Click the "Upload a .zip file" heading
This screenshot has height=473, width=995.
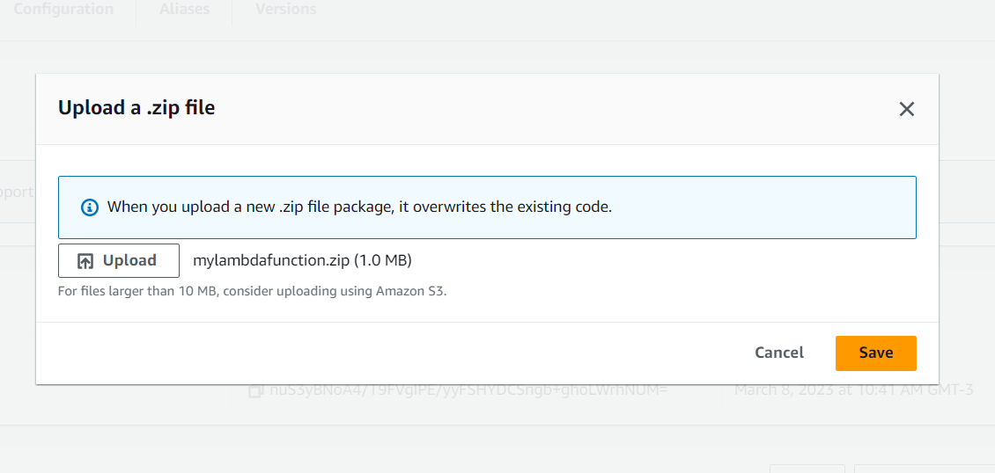click(136, 108)
